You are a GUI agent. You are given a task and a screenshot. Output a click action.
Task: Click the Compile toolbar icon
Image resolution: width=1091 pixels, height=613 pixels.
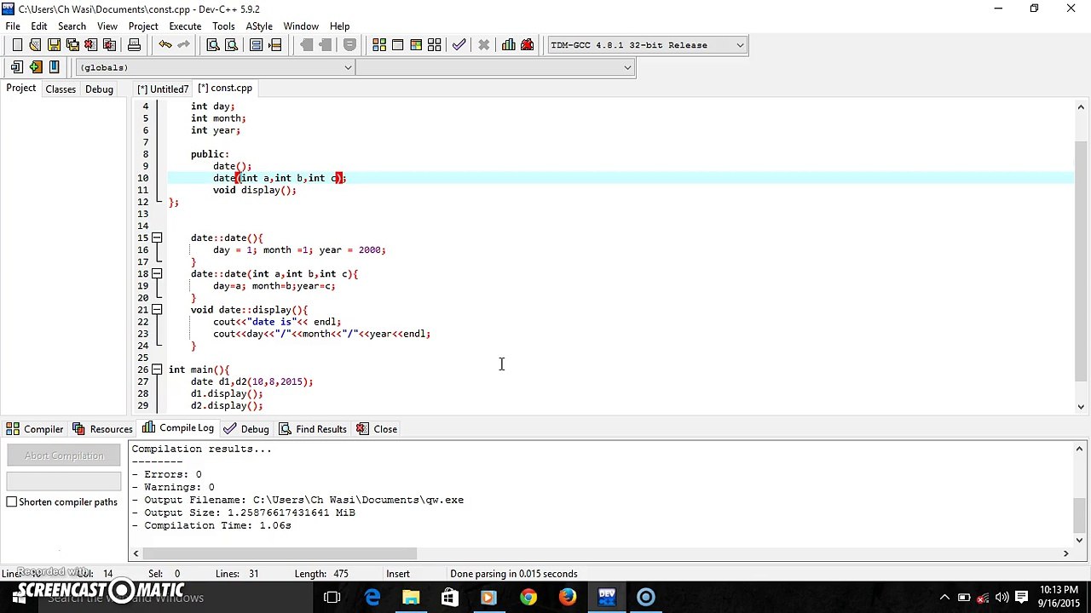click(379, 45)
